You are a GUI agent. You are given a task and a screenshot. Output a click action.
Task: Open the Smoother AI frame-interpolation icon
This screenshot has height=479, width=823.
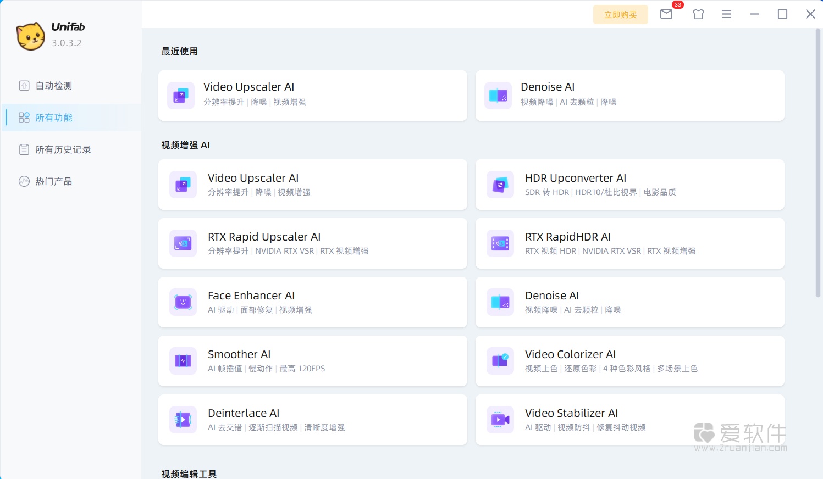(183, 361)
